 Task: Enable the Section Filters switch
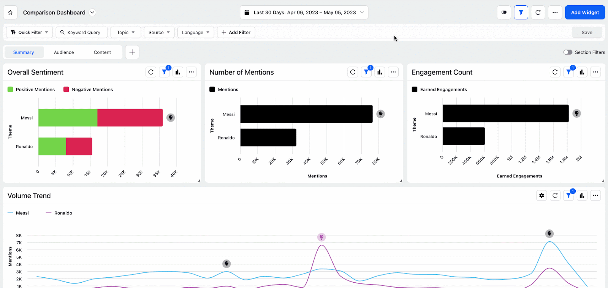pos(568,52)
